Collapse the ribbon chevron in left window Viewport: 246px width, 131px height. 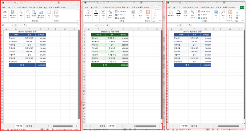point(77,21)
